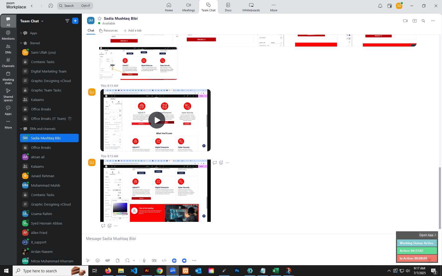Open message toolbar more options ellipsis

pyautogui.click(x=194, y=260)
